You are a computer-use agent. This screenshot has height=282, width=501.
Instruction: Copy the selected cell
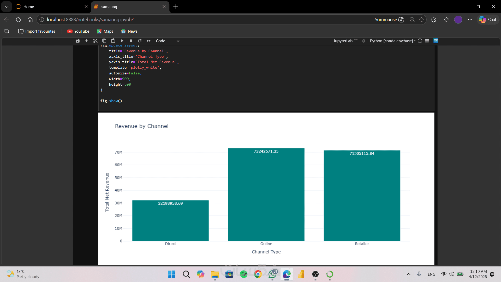[x=104, y=41]
